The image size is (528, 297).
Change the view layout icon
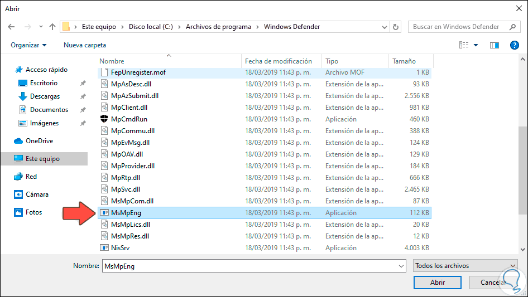click(x=464, y=45)
